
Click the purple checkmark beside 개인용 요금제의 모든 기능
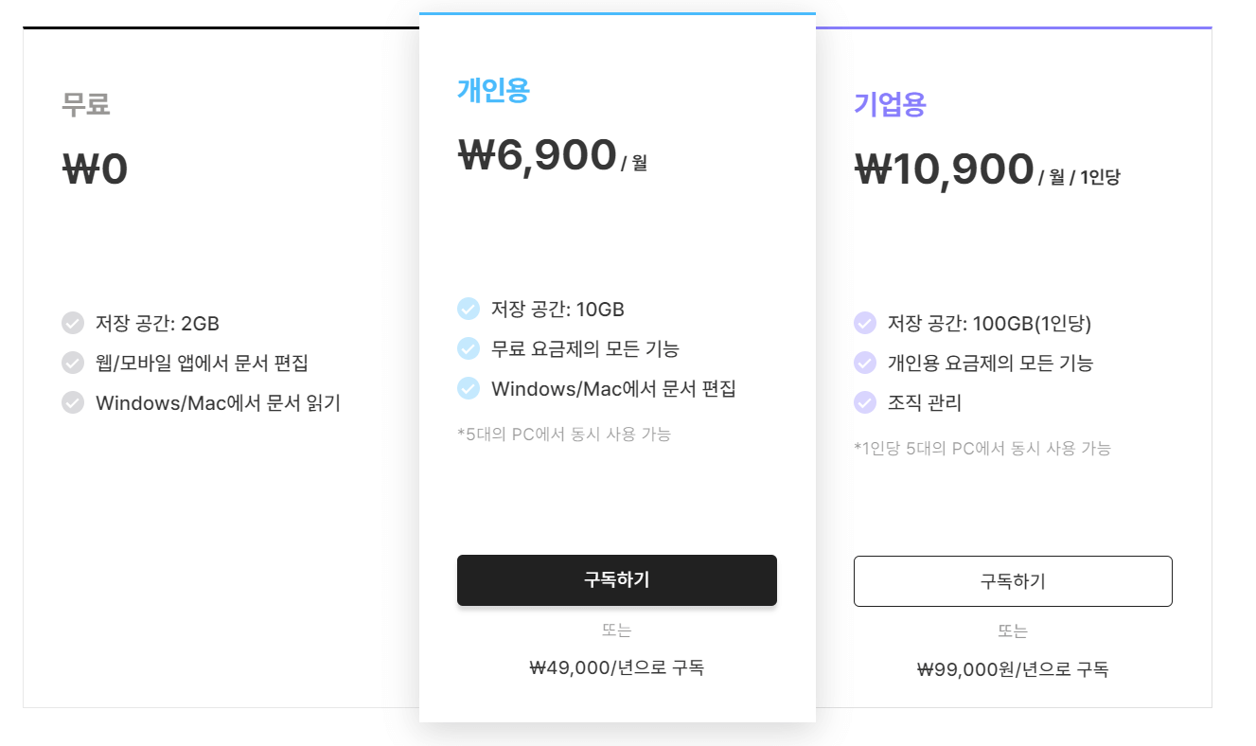coord(865,363)
